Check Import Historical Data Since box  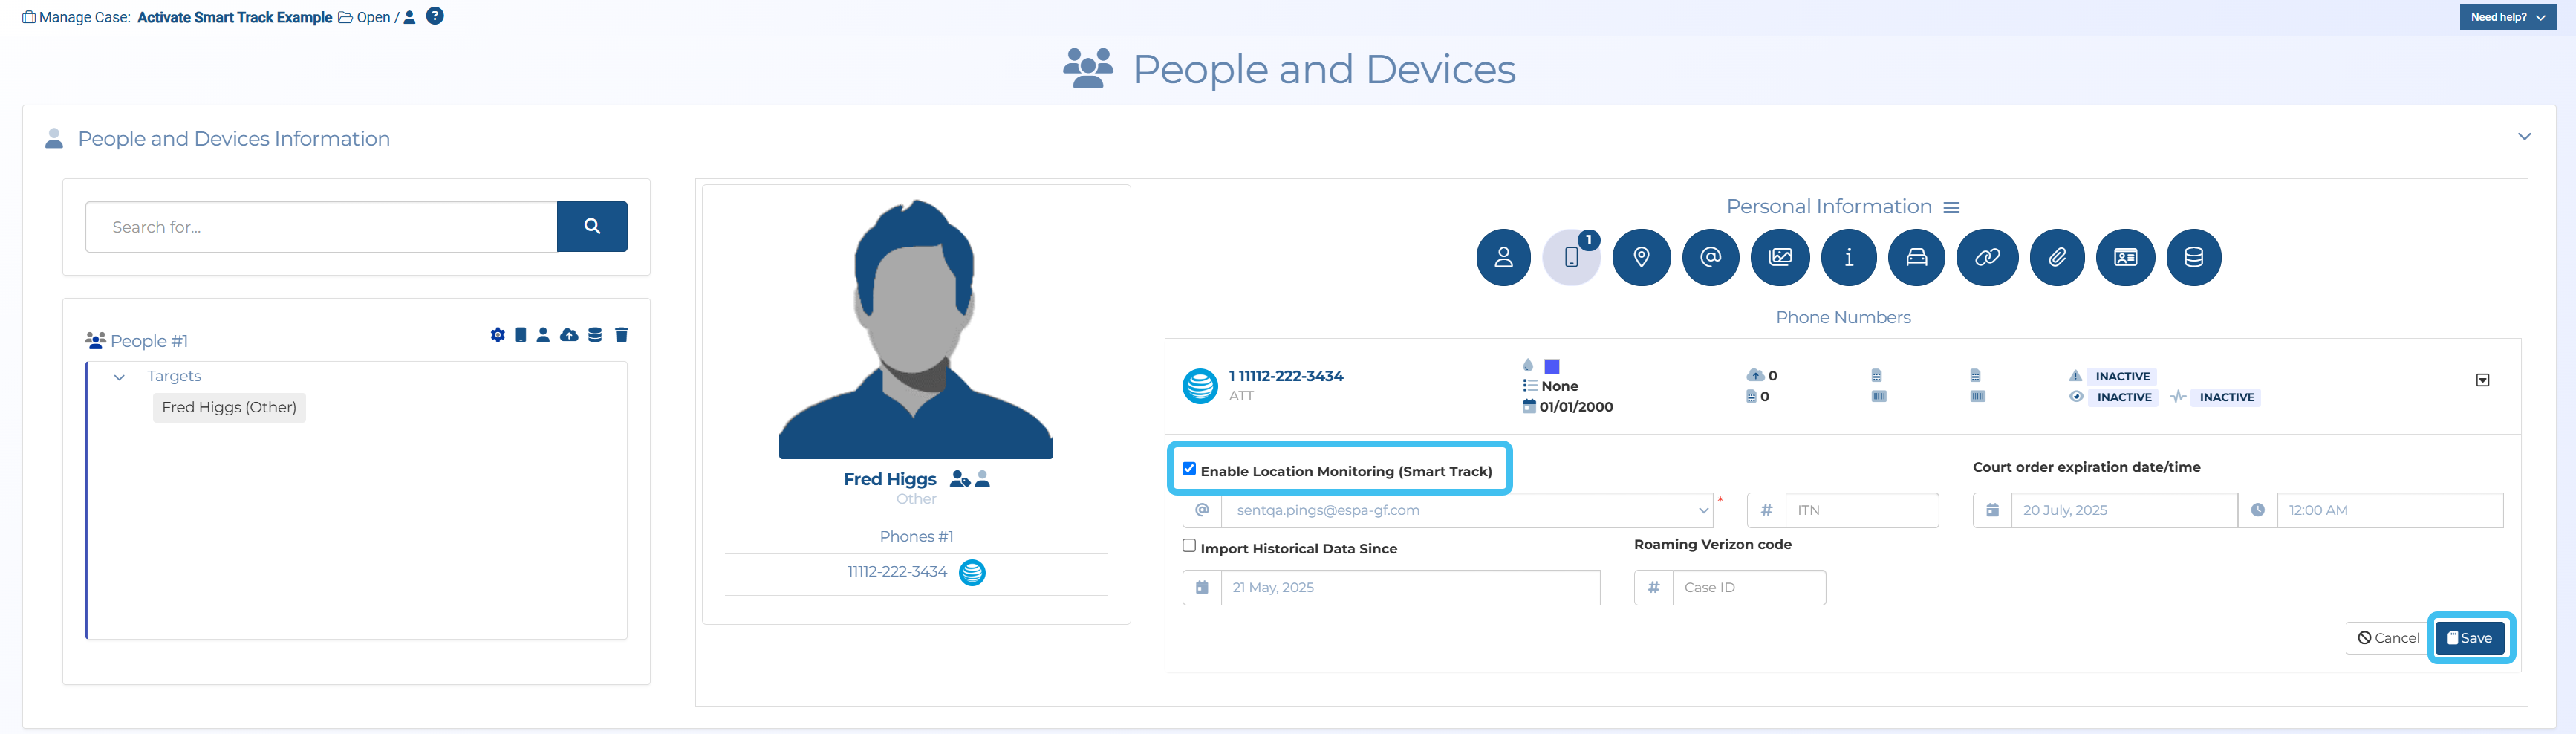tap(1189, 546)
